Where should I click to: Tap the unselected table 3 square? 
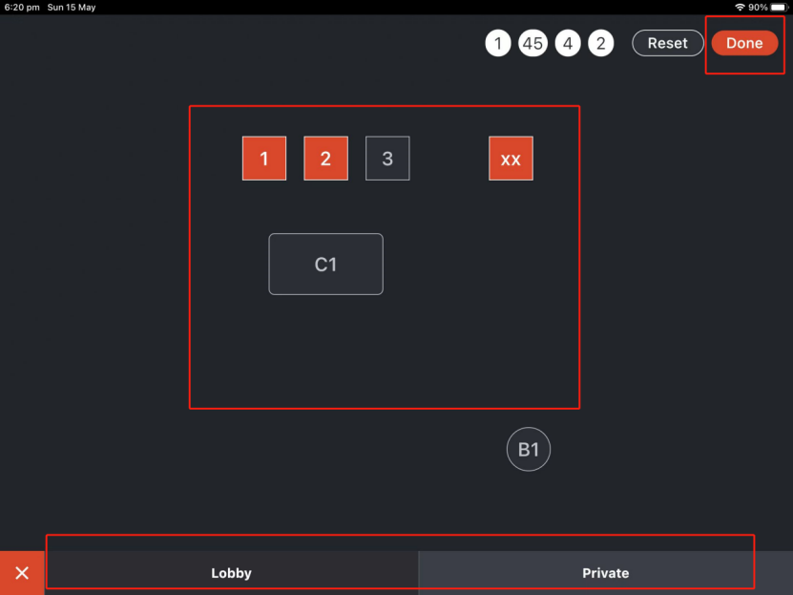pos(387,159)
